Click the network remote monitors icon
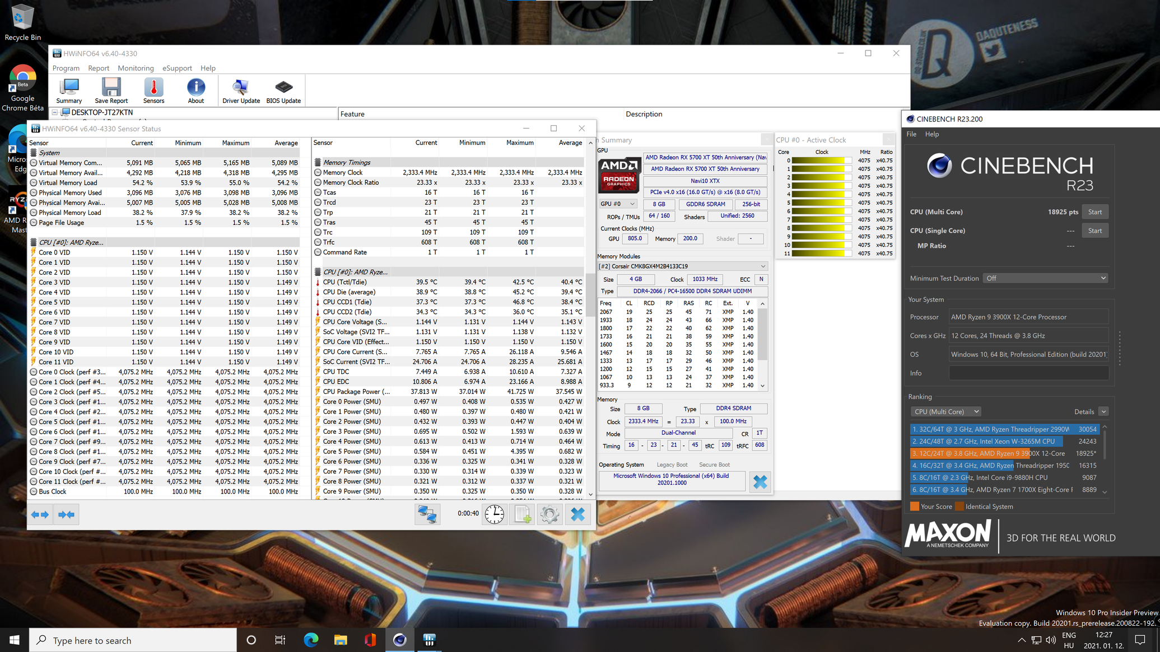This screenshot has width=1160, height=652. pyautogui.click(x=427, y=514)
